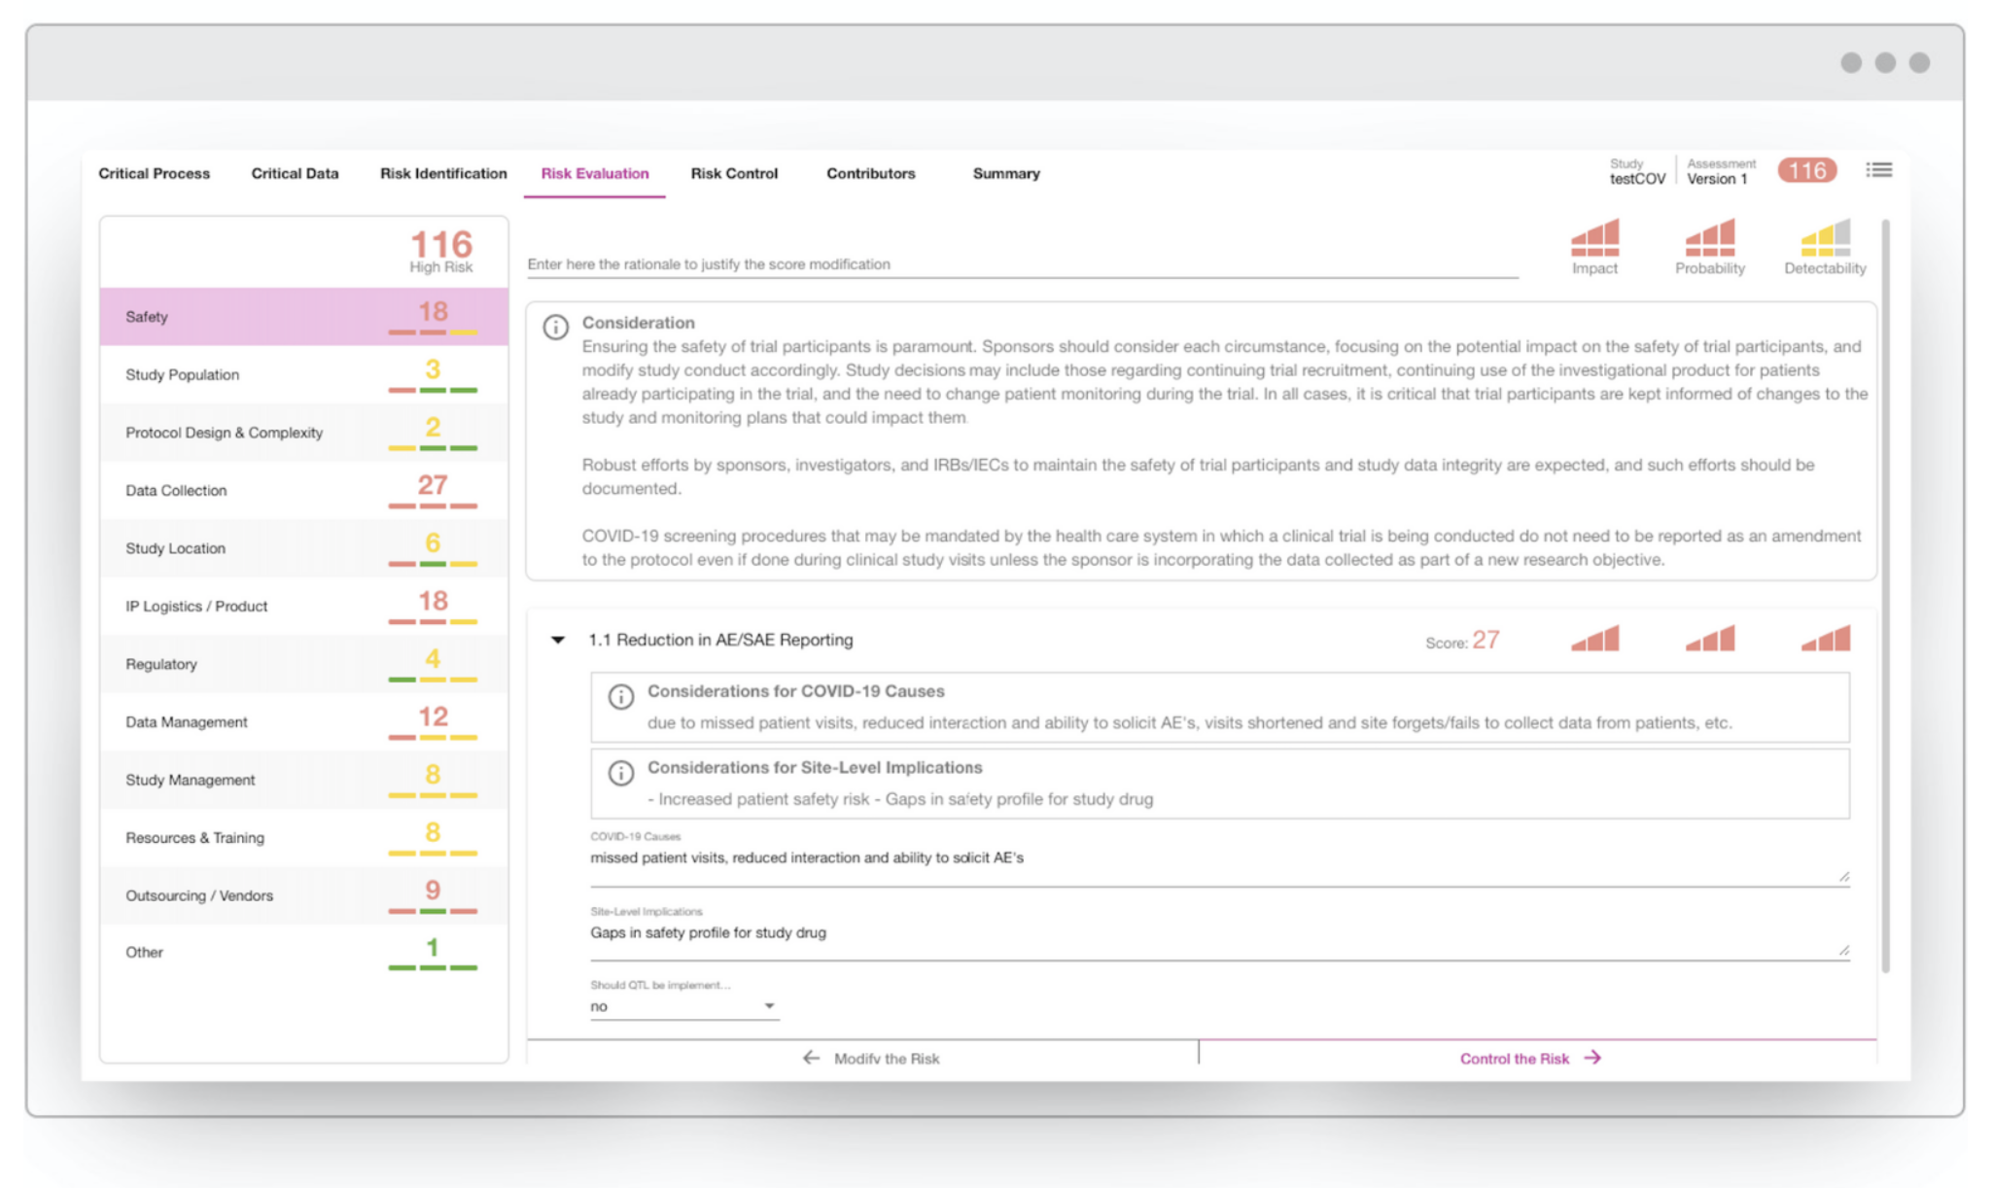Click the first score bars beside risk 1.1

click(x=1594, y=639)
